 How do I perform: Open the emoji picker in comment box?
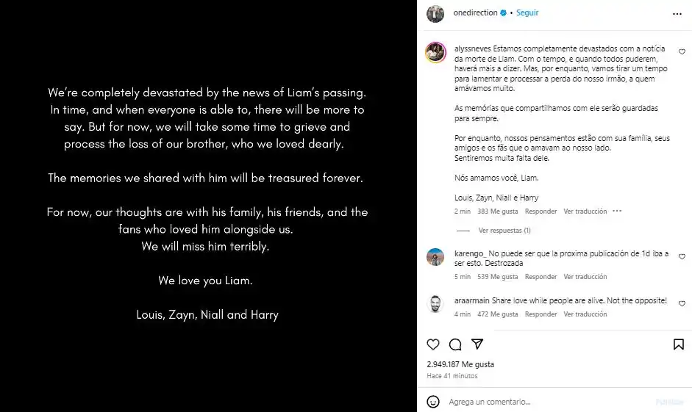(434, 402)
